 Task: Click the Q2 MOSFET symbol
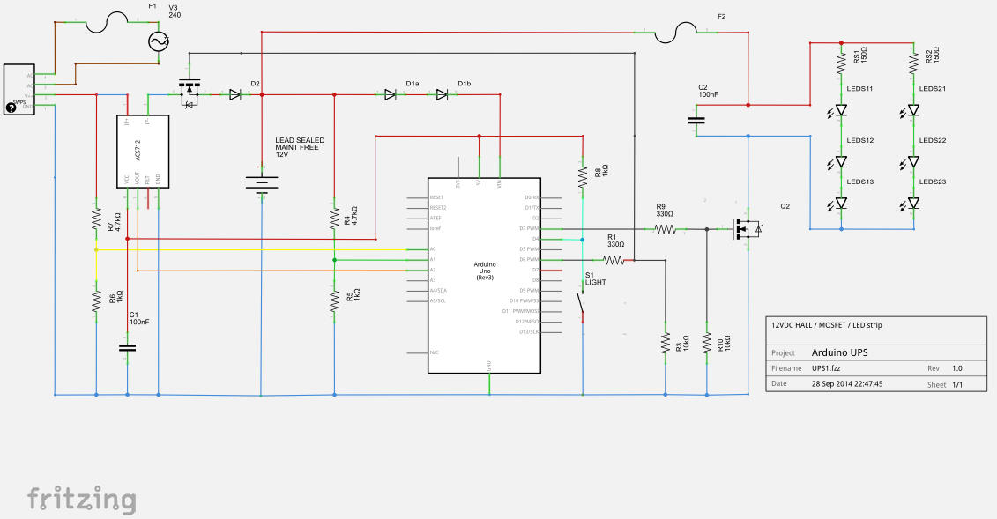point(743,230)
